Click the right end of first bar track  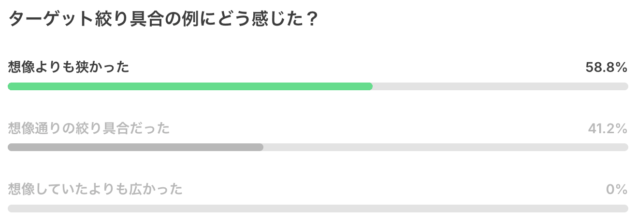click(625, 86)
